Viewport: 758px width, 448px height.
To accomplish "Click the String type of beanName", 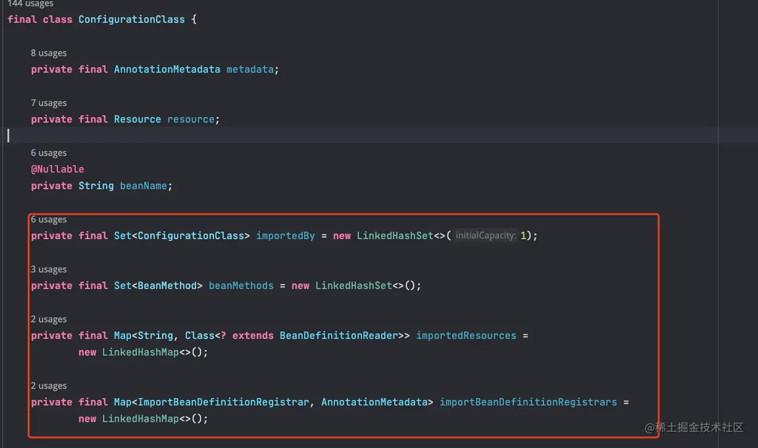I will pyautogui.click(x=96, y=185).
